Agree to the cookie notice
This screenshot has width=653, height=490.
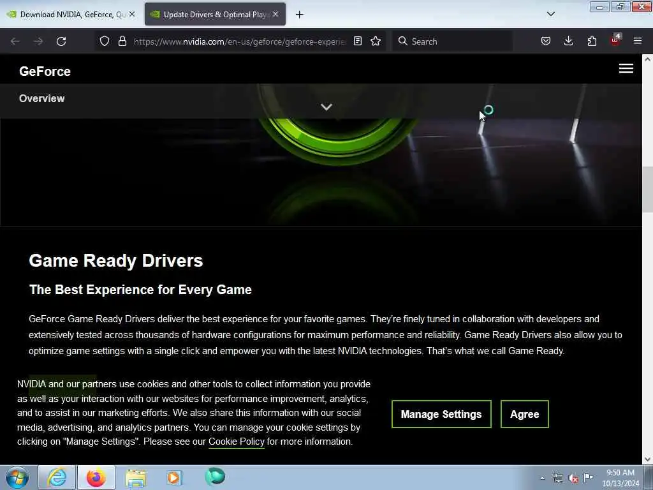525,414
